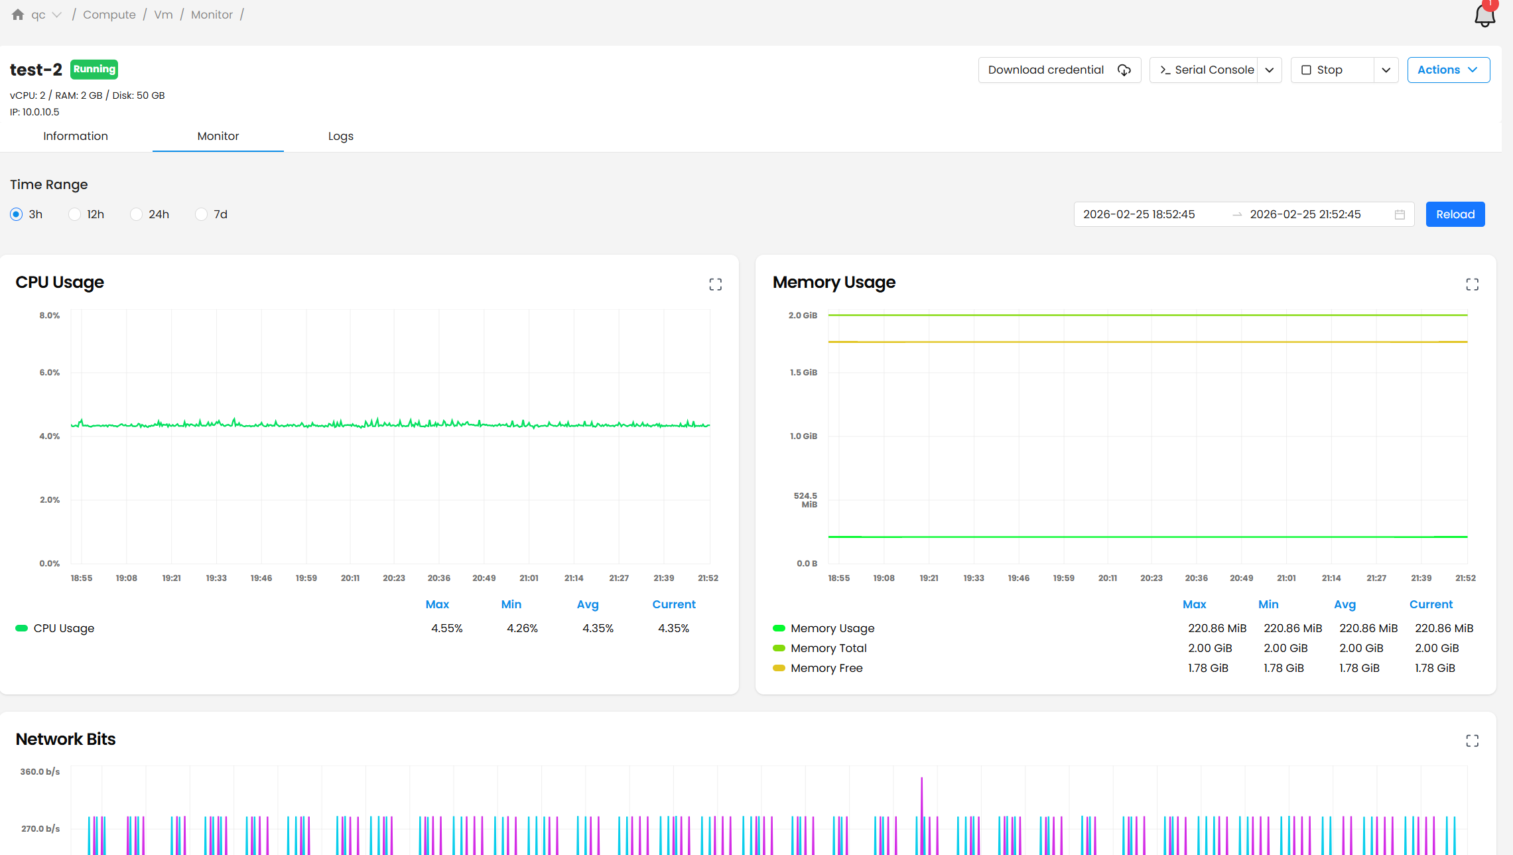Open the Stop button dropdown arrow
The height and width of the screenshot is (855, 1513).
click(x=1386, y=70)
